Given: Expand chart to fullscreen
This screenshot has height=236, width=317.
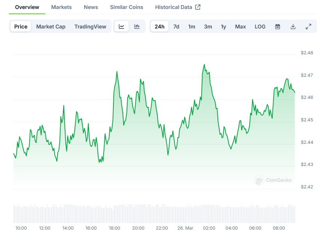Looking at the screenshot, I should 308,27.
